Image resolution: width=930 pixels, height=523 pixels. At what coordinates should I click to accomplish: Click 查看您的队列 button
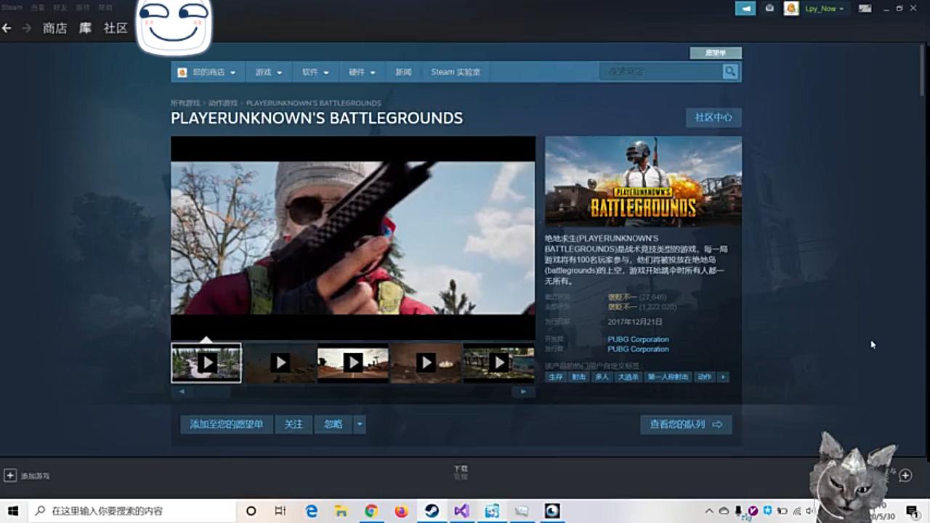click(686, 424)
